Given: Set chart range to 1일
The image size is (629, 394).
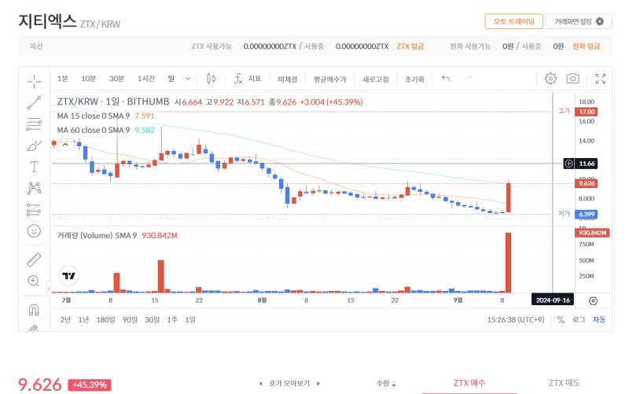Looking at the screenshot, I should (190, 320).
